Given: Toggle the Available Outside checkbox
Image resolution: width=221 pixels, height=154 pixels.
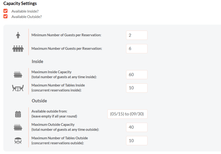Looking at the screenshot, I should (5, 17).
